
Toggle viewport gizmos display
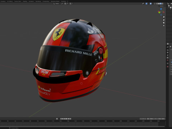tap(147, 4)
